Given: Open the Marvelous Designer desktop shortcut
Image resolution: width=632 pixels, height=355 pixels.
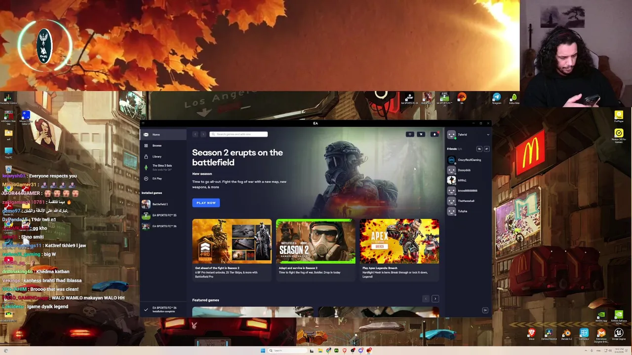Looking at the screenshot, I should (x=601, y=336).
